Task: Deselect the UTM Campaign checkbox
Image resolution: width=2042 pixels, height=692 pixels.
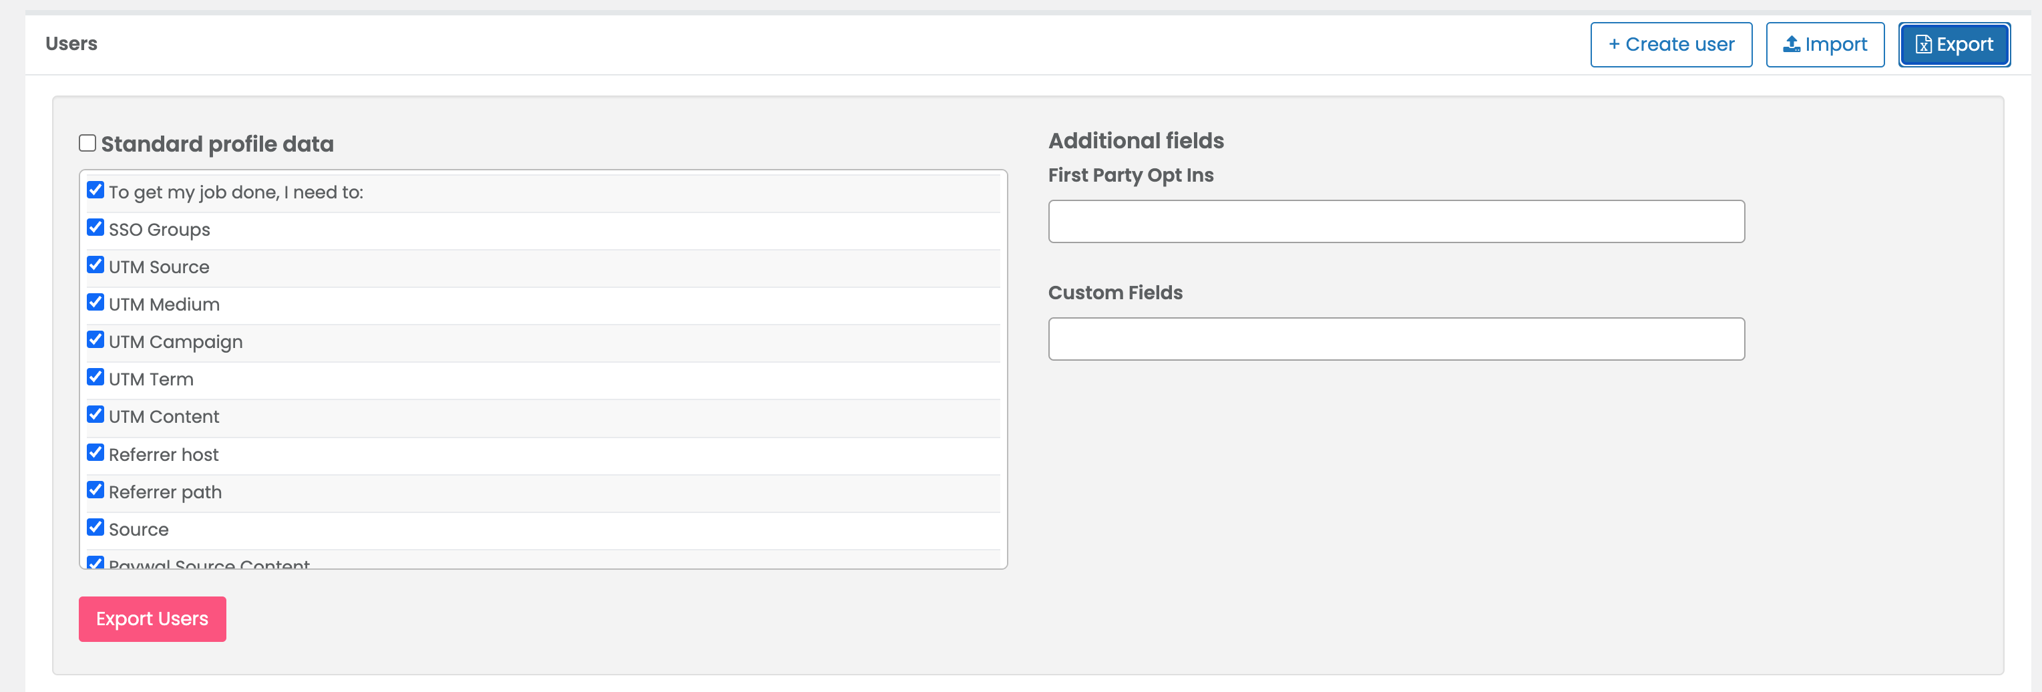Action: click(x=96, y=340)
